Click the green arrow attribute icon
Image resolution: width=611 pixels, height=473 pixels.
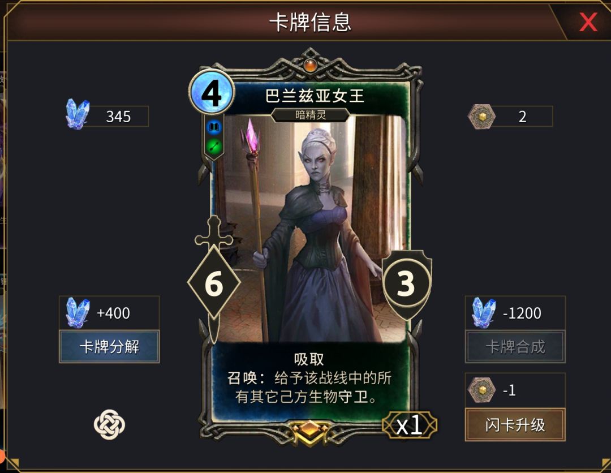click(214, 147)
